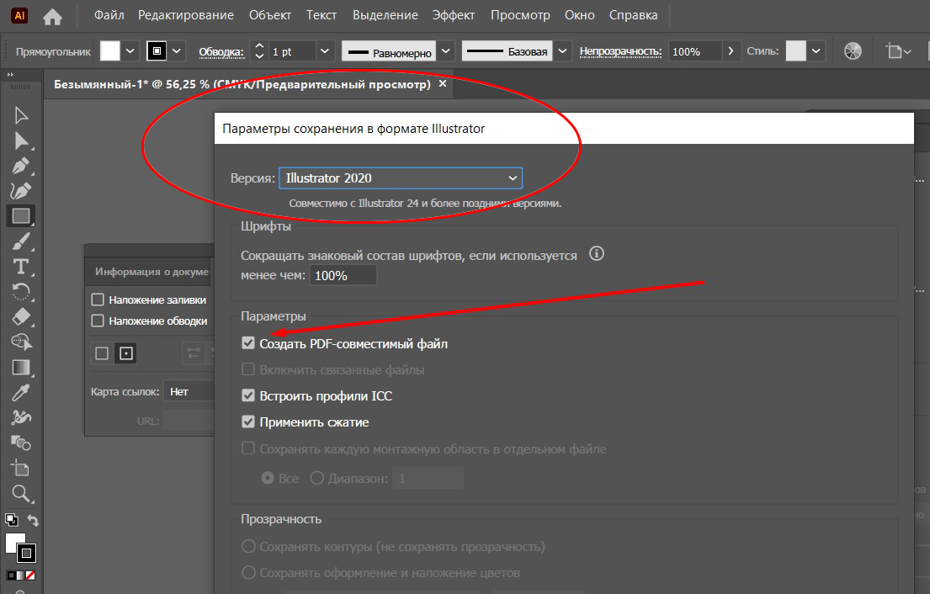The height and width of the screenshot is (594, 930).
Task: Open the Recolor Artwork color wheel icon
Action: pyautogui.click(x=853, y=51)
